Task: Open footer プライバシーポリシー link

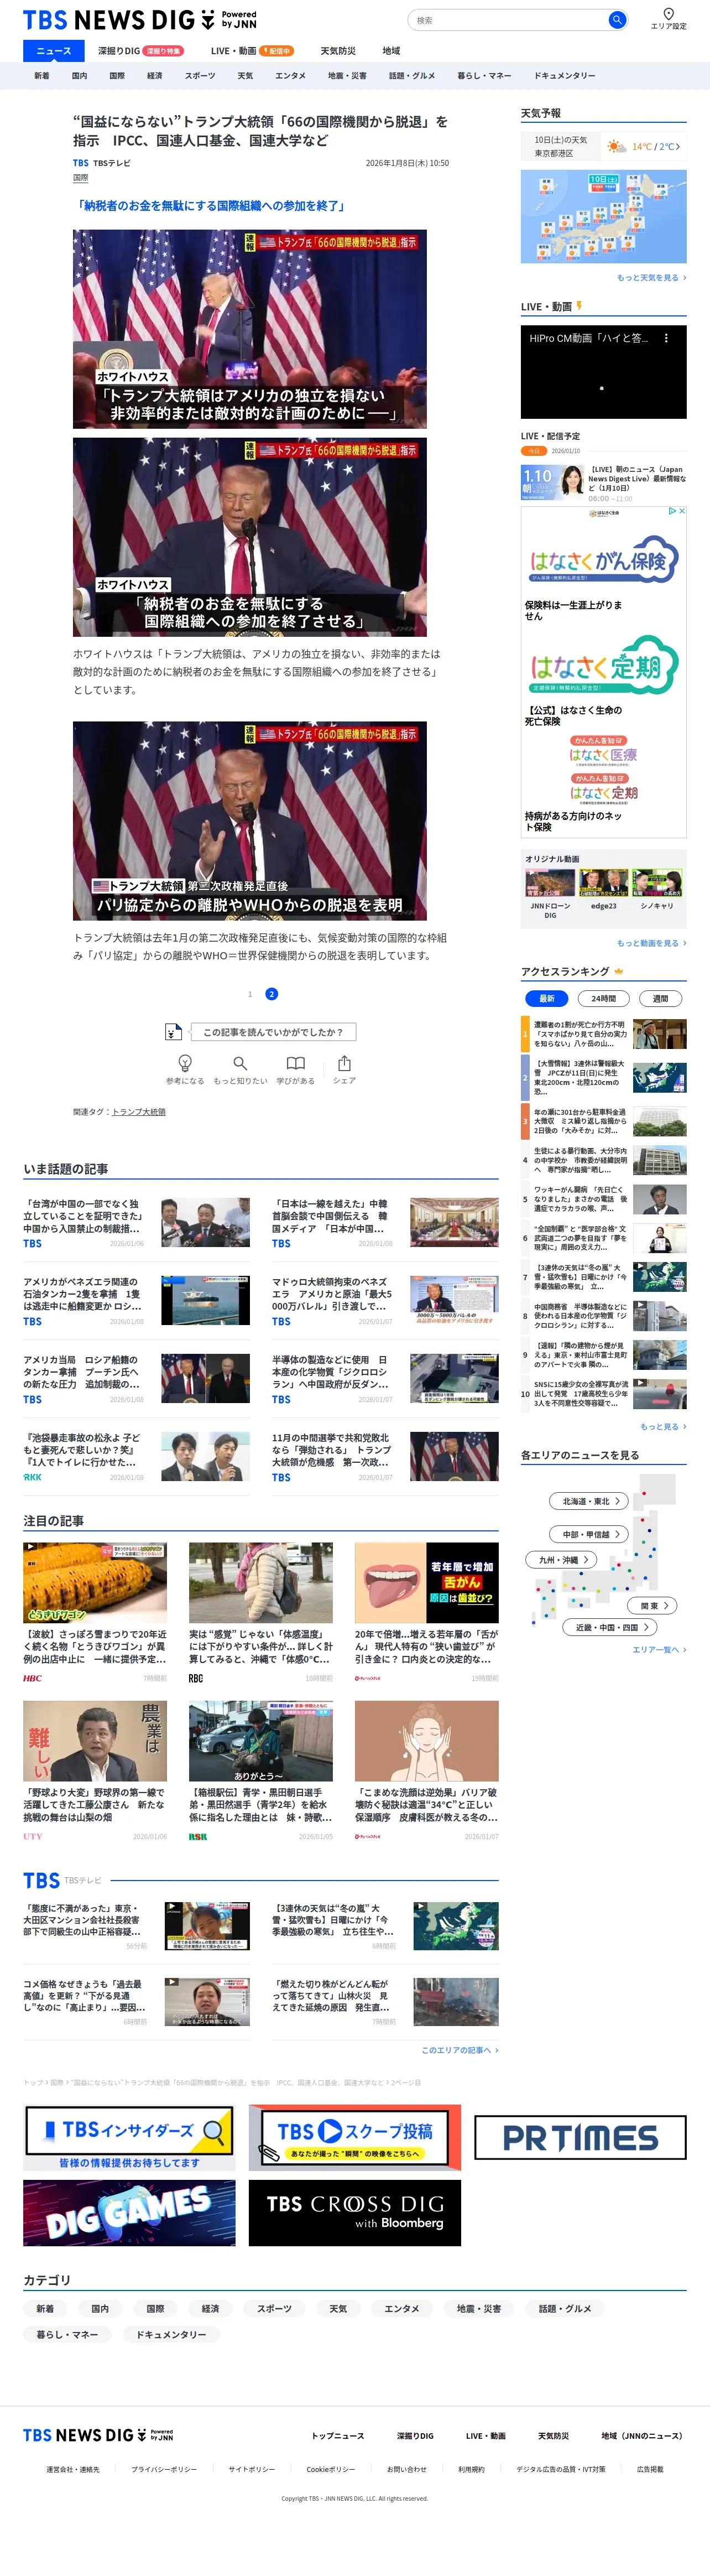Action: point(164,2470)
